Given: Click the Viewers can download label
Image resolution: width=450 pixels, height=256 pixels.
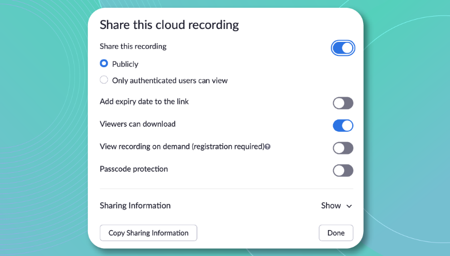Looking at the screenshot, I should point(137,124).
